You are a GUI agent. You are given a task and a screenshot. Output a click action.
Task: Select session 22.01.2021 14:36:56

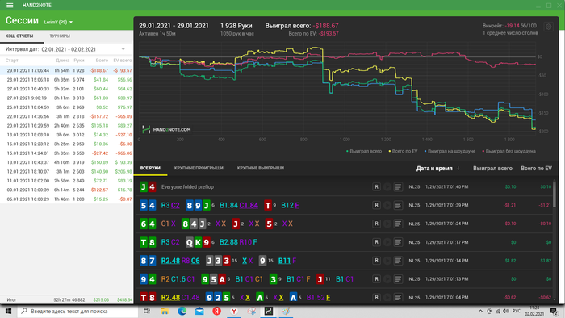point(67,116)
